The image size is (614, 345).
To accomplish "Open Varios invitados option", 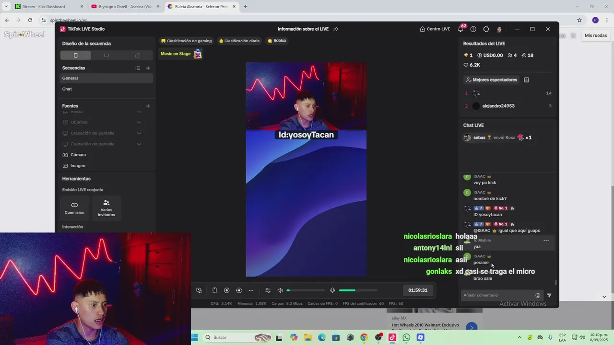I will click(x=106, y=208).
